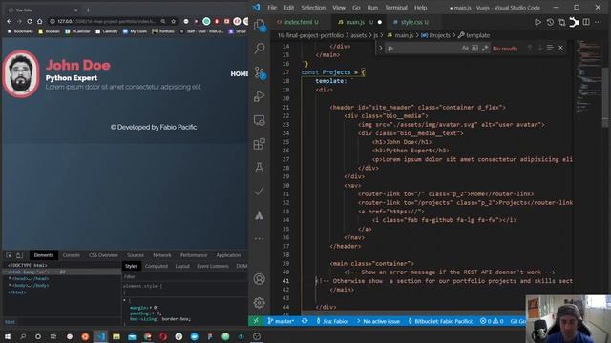
Task: Open the Terminal menu
Action: [396, 8]
